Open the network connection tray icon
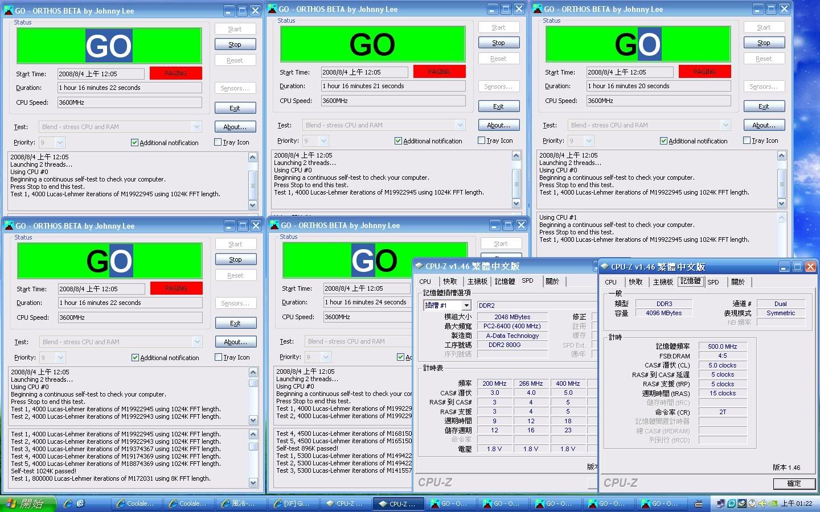The width and height of the screenshot is (820, 512). [721, 503]
